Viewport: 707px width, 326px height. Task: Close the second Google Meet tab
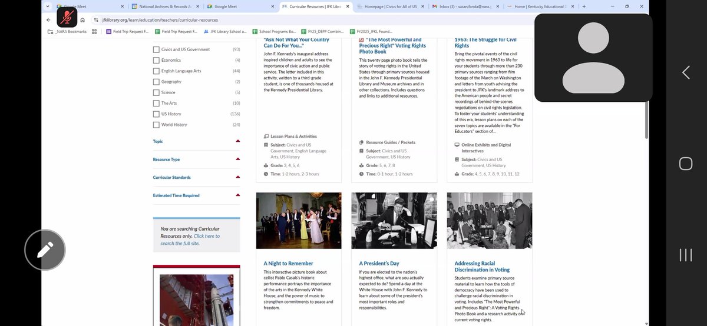coord(272,6)
